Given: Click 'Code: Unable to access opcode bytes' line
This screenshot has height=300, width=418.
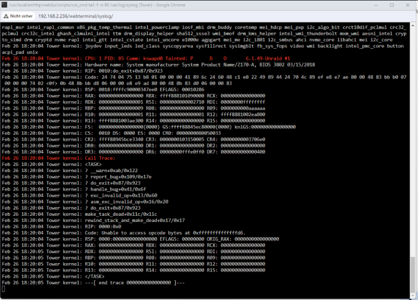Looking at the screenshot, I should 124,233.
